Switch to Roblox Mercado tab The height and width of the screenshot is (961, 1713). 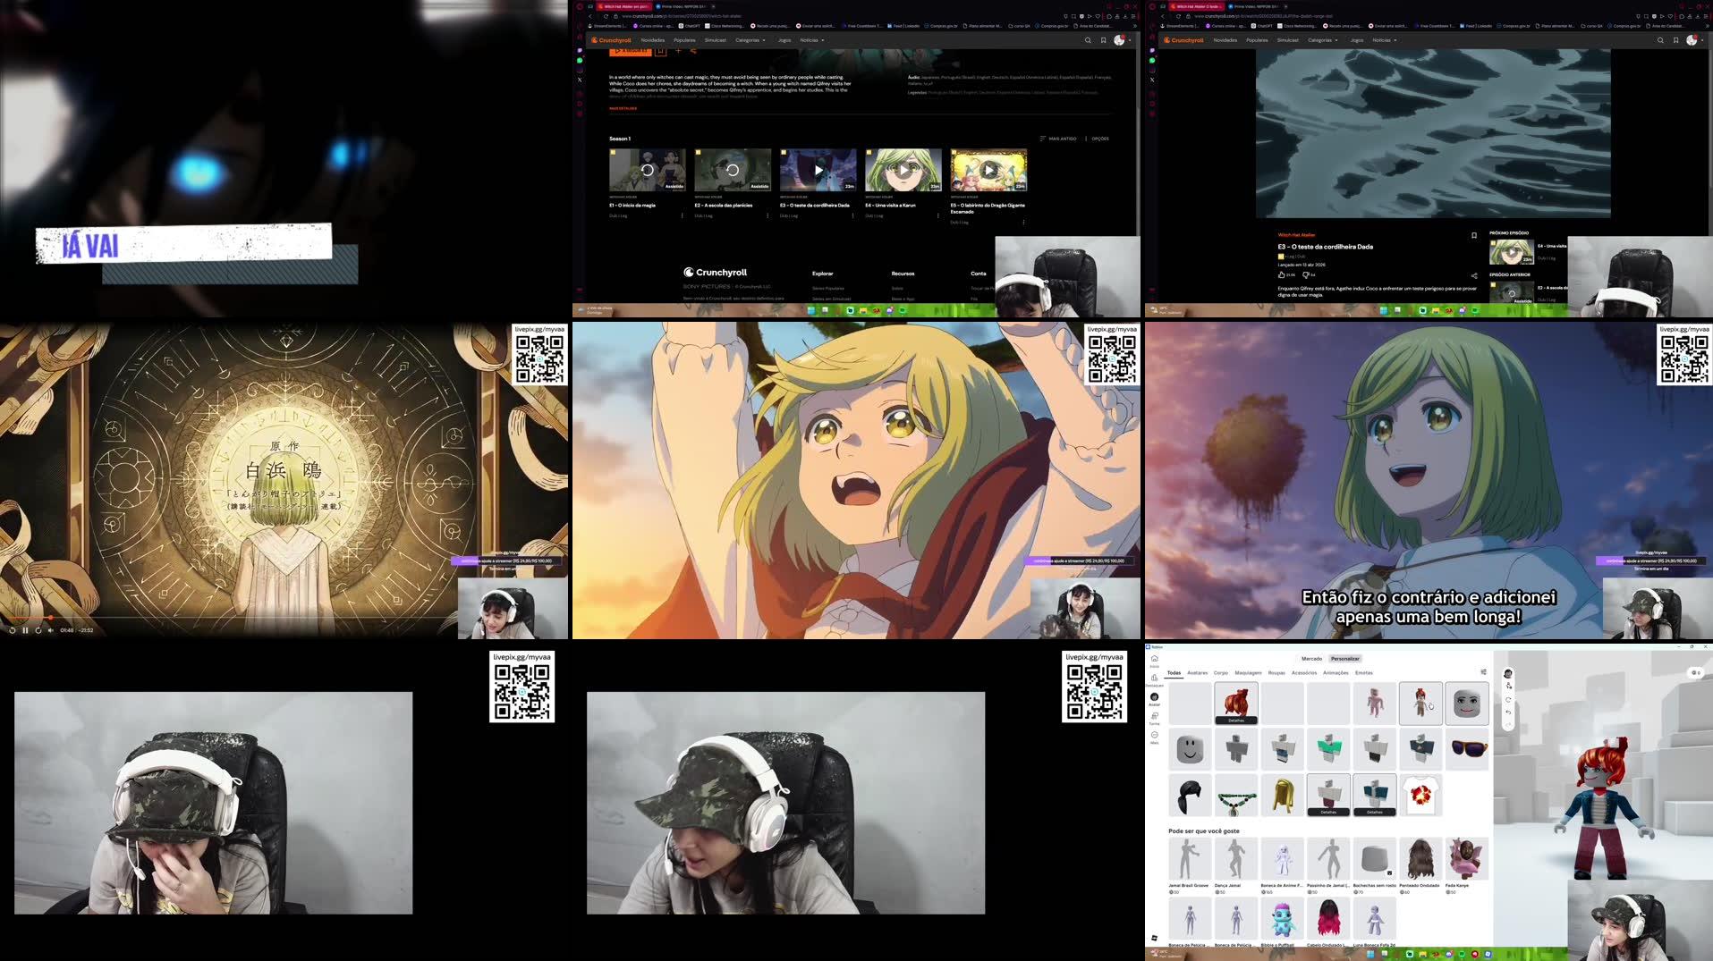(1311, 659)
